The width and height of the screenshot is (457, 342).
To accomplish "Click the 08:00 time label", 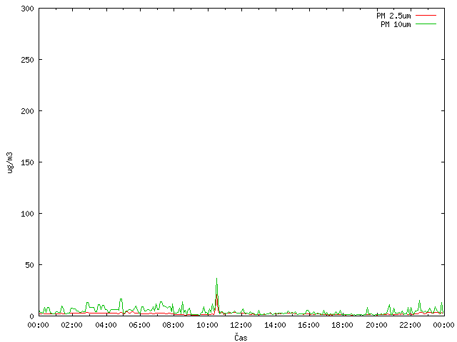I will (173, 325).
